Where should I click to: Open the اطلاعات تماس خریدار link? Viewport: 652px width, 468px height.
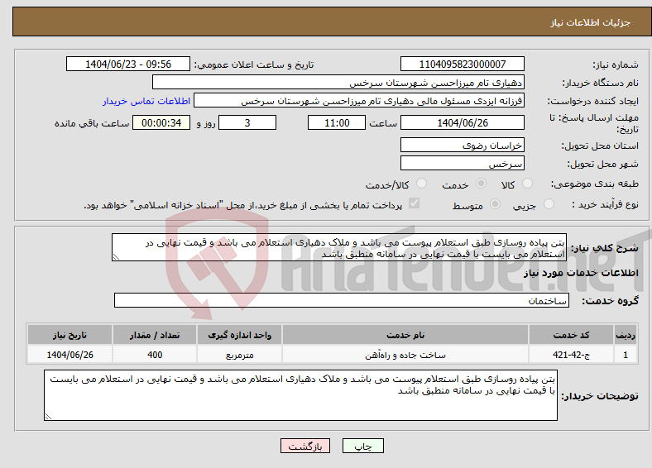(146, 101)
